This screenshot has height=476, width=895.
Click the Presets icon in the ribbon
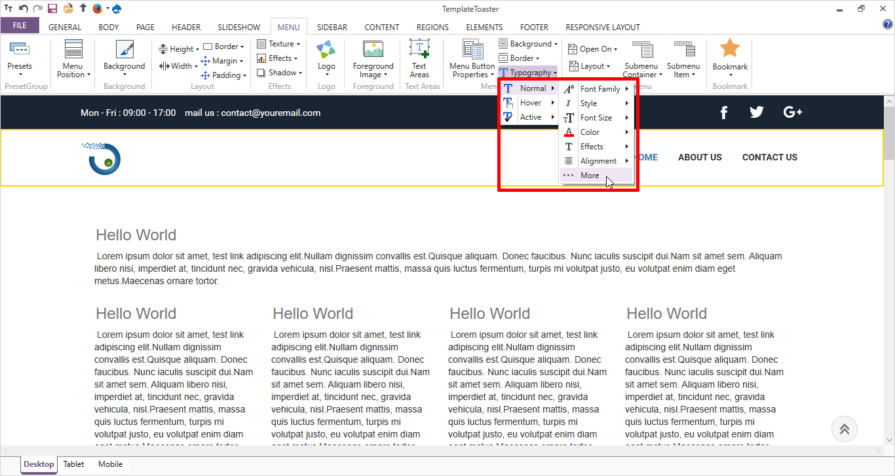pyautogui.click(x=20, y=50)
